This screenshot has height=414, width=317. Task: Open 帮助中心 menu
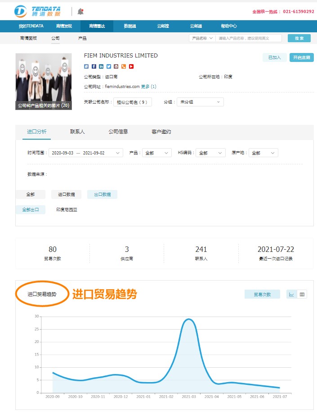click(x=229, y=26)
